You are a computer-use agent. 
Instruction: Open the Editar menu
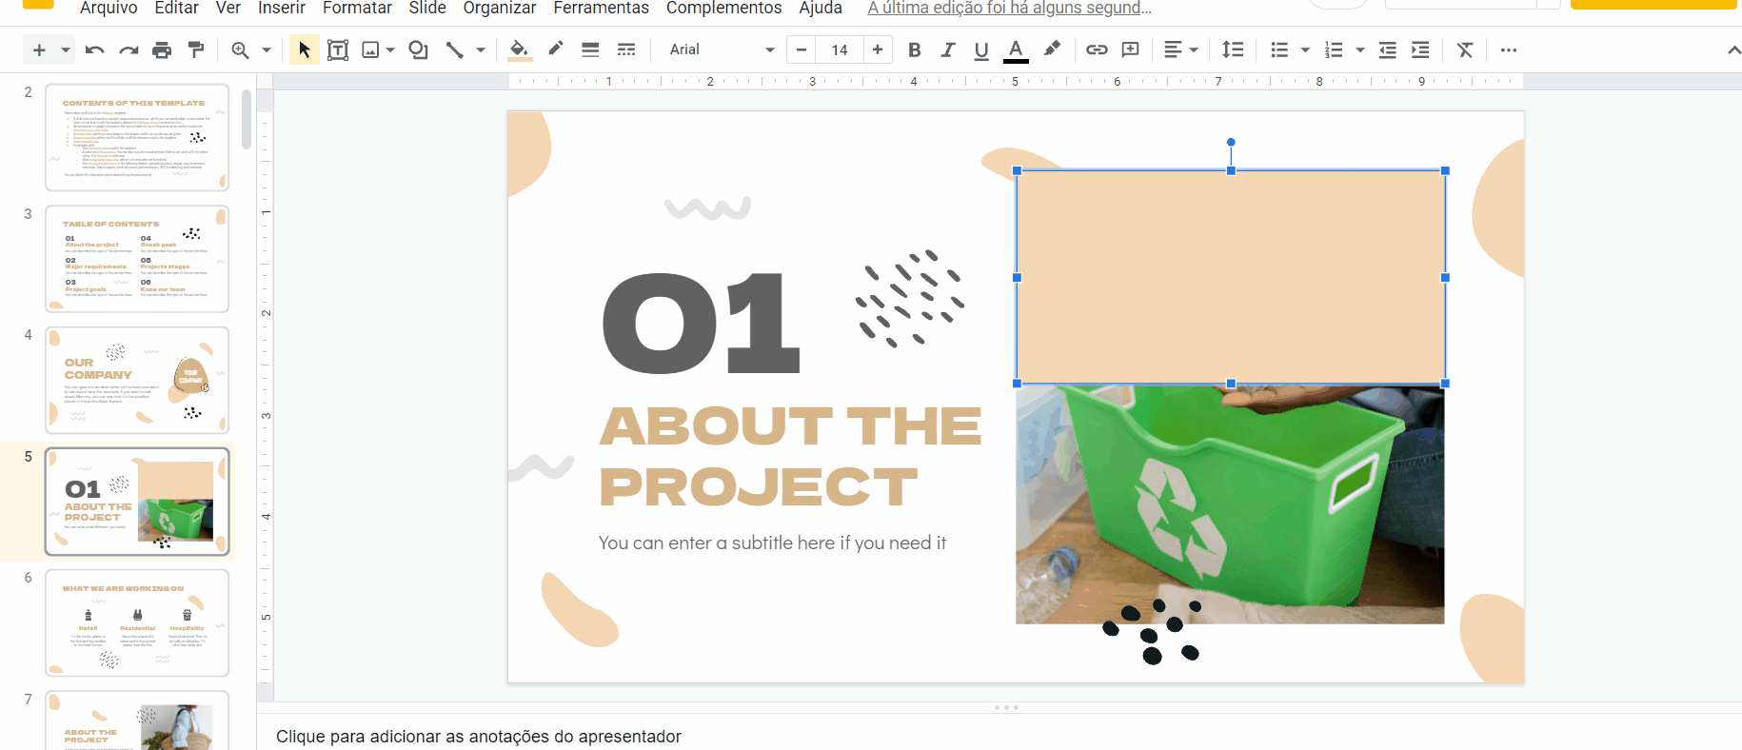[x=177, y=9]
